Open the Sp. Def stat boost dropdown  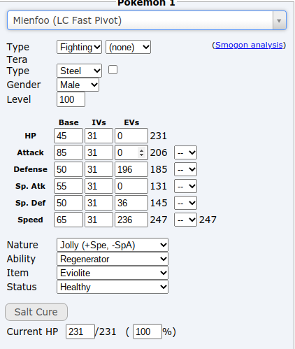point(185,203)
